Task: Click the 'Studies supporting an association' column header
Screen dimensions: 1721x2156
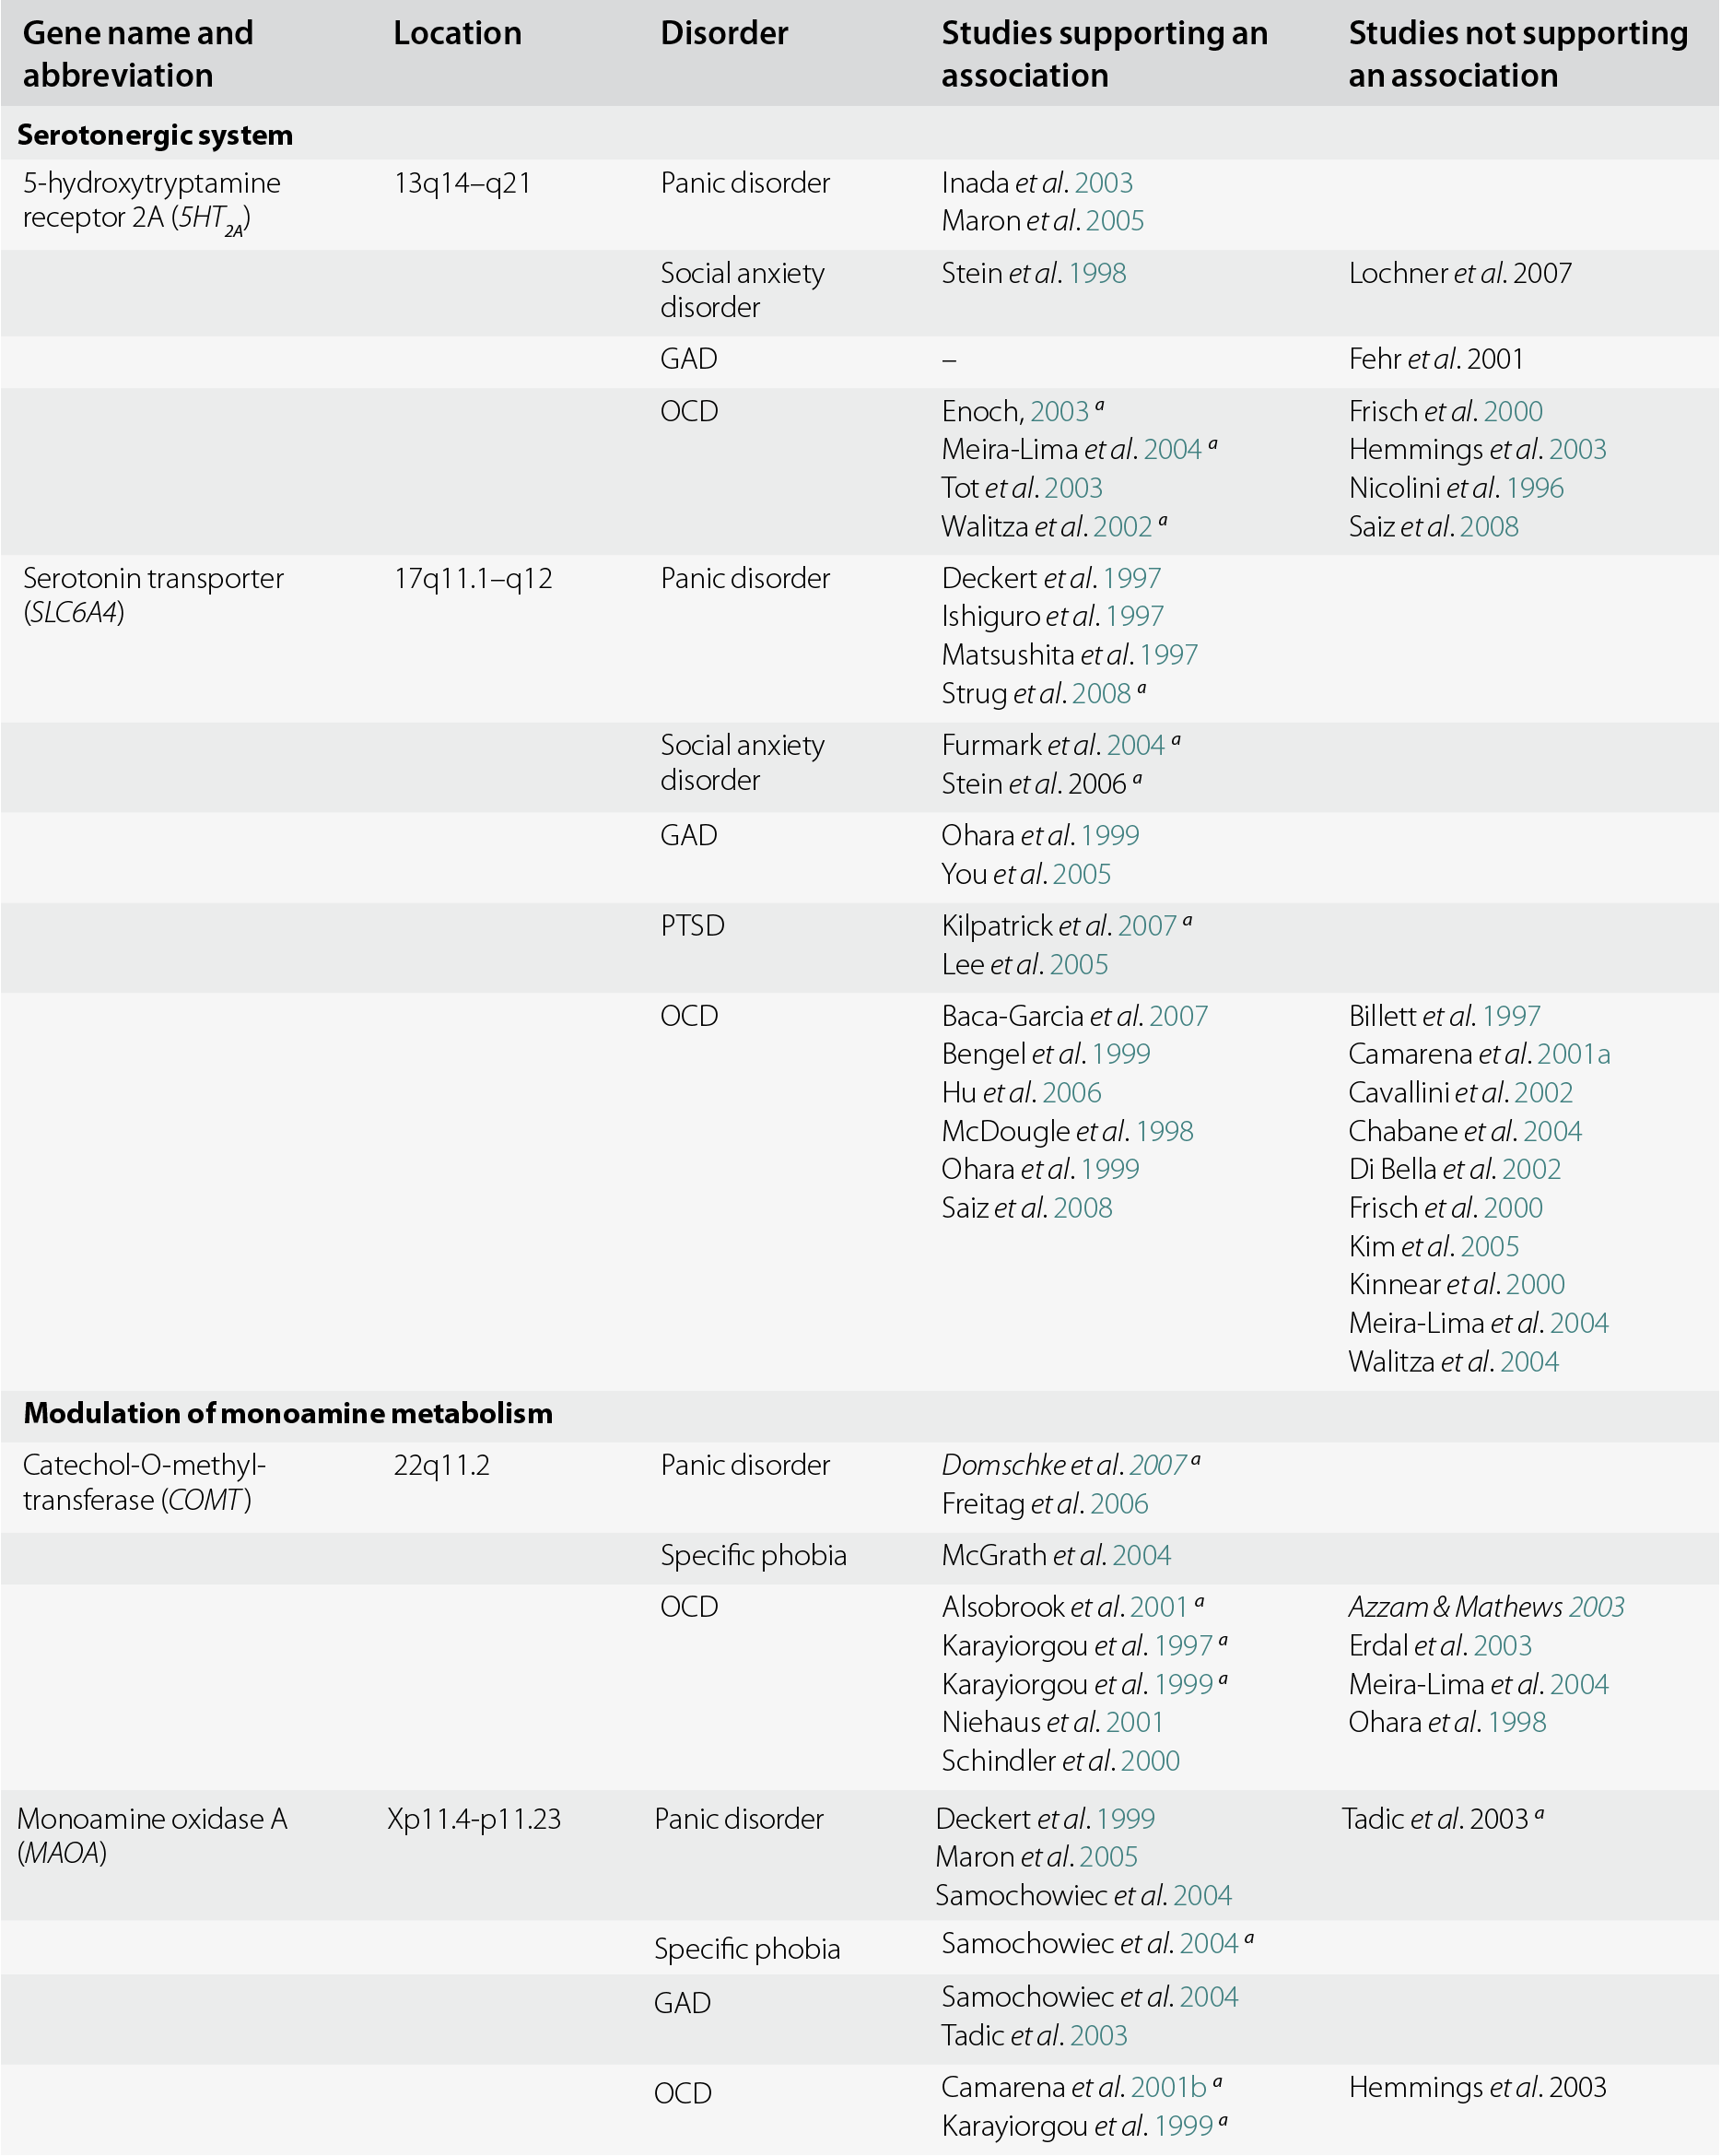Action: (1104, 54)
